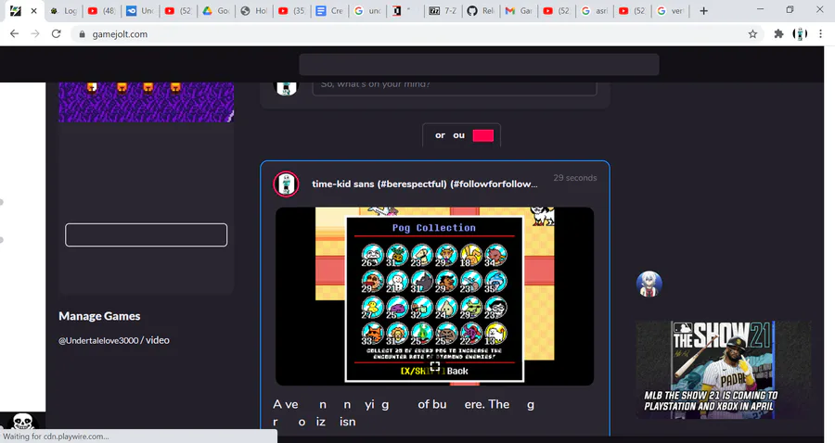Click the Game Jolt top search bar

click(x=479, y=64)
